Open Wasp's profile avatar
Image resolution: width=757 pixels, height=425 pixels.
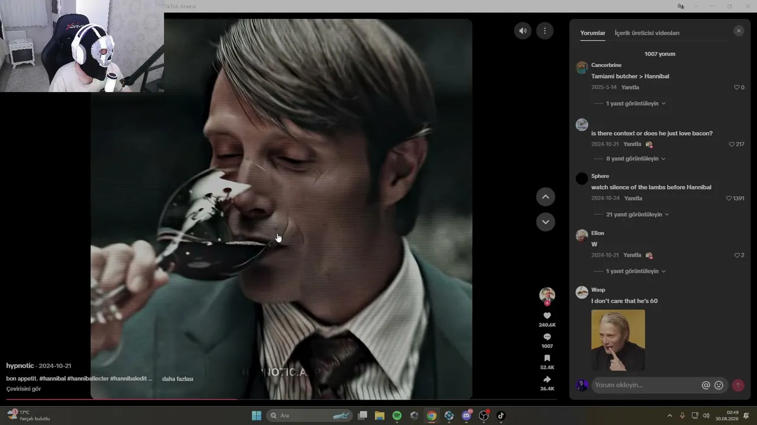click(x=582, y=292)
